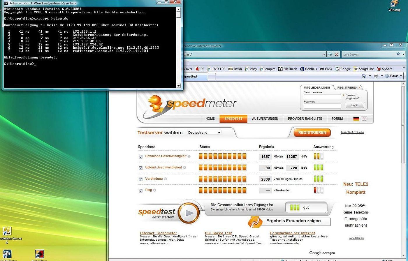Open the Testserver Deutschland dropdown
Viewport: 408px width, 261px height.
point(204,133)
